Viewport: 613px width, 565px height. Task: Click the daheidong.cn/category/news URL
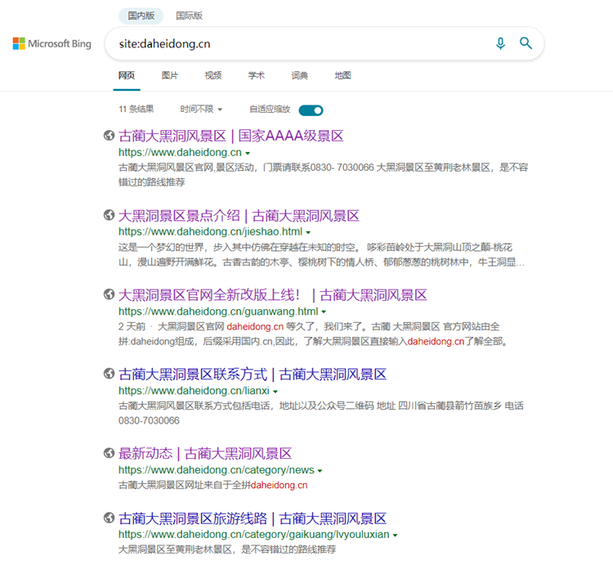click(217, 469)
